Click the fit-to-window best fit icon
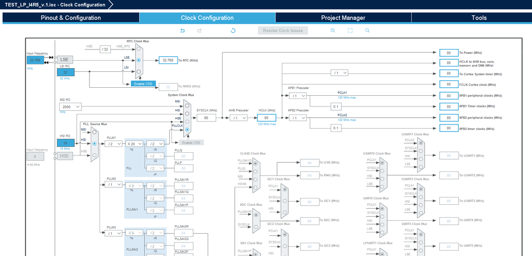This screenshot has width=532, height=256. click(350, 30)
